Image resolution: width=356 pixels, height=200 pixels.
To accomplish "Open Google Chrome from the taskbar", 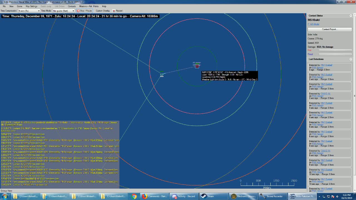I will pyautogui.click(x=134, y=196).
